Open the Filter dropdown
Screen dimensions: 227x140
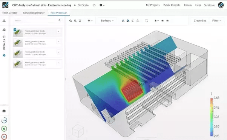[x=217, y=21]
